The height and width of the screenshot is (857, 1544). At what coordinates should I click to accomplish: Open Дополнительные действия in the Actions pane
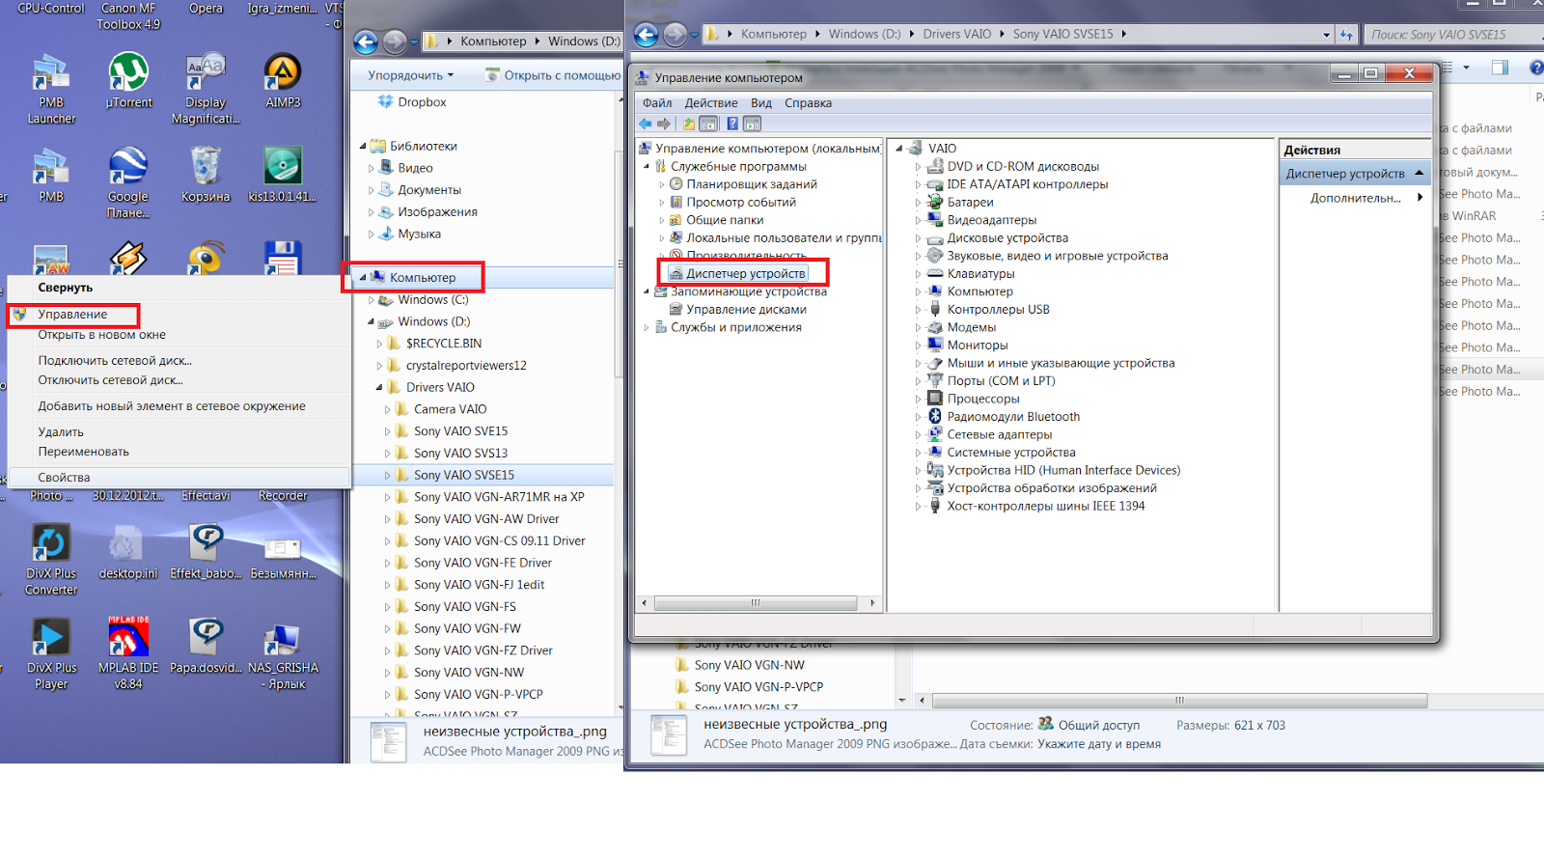tap(1356, 198)
